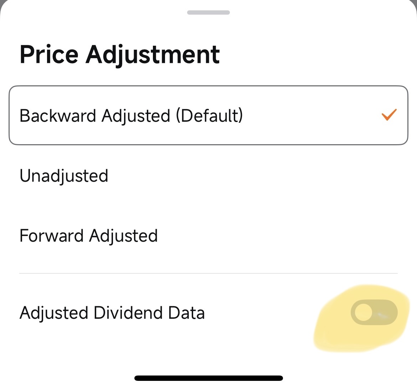Tap the grabber pill at sheet top
The height and width of the screenshot is (388, 417).
click(208, 12)
